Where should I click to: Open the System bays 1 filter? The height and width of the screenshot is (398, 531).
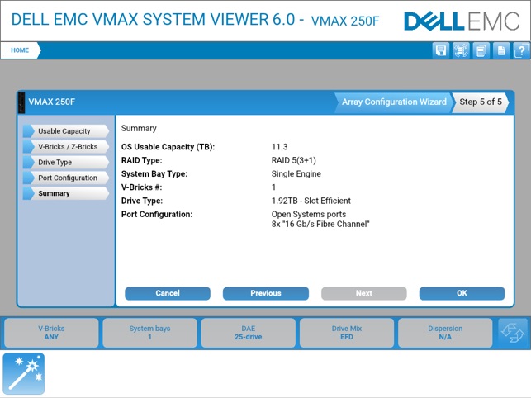(149, 333)
